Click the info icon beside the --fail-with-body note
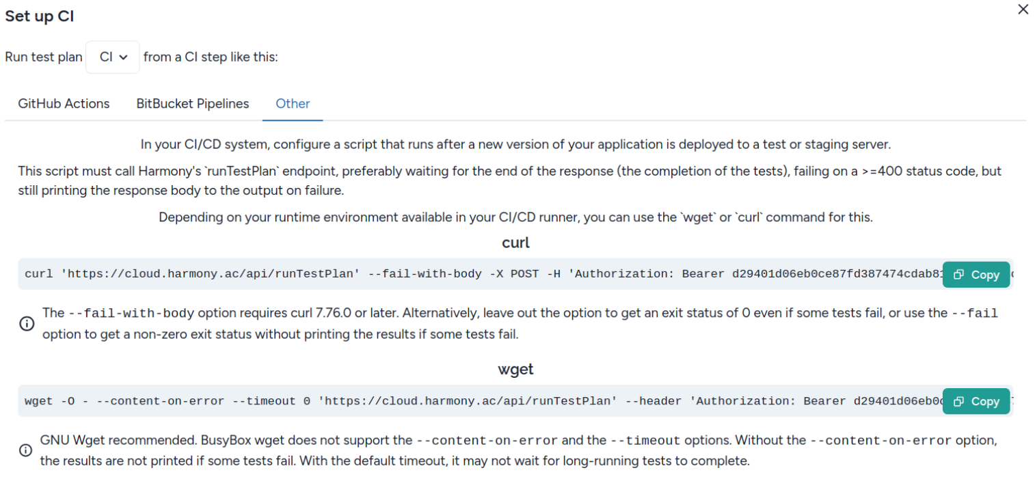1035x479 pixels. point(27,324)
